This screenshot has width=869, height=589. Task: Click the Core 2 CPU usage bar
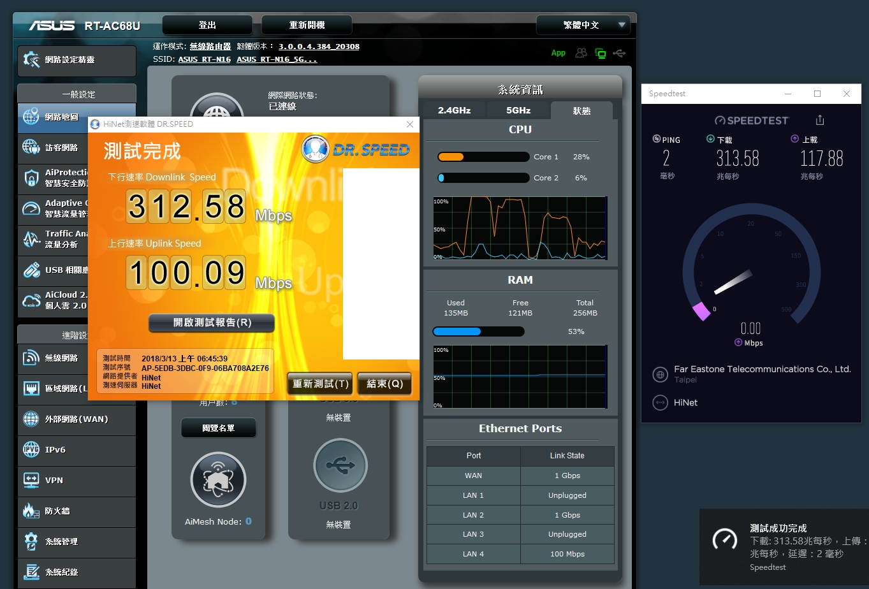(x=483, y=178)
